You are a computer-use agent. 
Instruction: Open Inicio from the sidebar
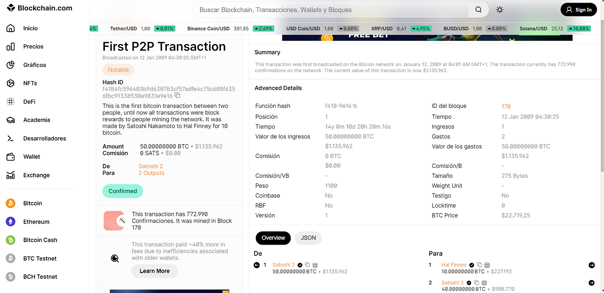(30, 28)
